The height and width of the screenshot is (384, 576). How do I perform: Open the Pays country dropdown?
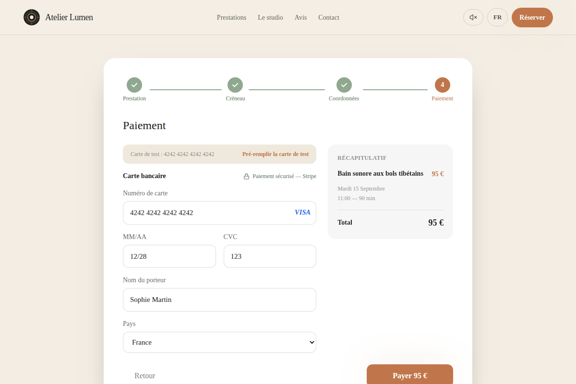(219, 342)
